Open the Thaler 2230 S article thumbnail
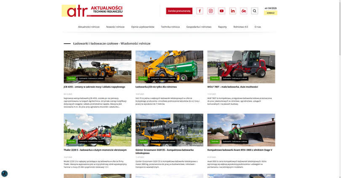This screenshot has height=178, width=341. coord(97,130)
